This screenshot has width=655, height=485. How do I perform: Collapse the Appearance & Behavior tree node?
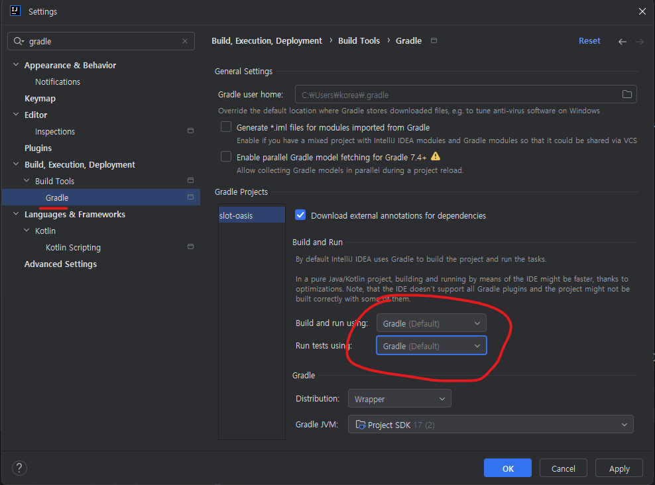click(x=16, y=65)
